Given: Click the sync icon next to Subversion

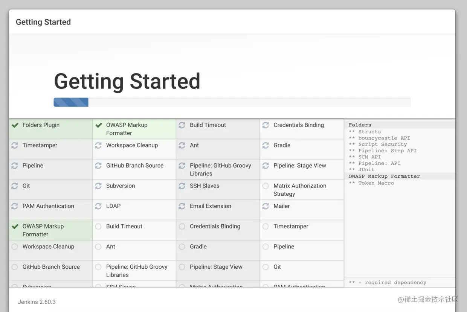Looking at the screenshot, I should click(x=98, y=186).
